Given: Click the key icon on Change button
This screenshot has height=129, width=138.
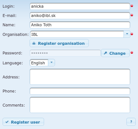Looking at the screenshot, I should click(x=106, y=53).
